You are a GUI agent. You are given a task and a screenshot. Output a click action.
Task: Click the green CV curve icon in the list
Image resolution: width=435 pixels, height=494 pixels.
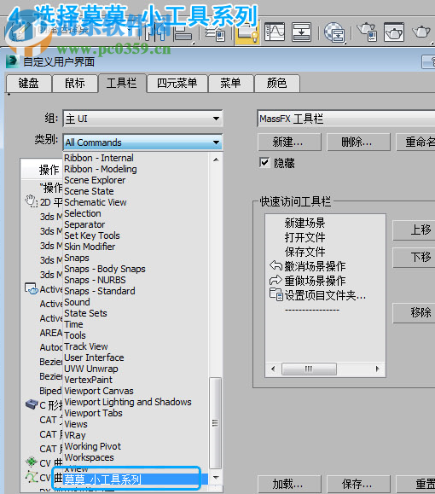[x=32, y=462]
